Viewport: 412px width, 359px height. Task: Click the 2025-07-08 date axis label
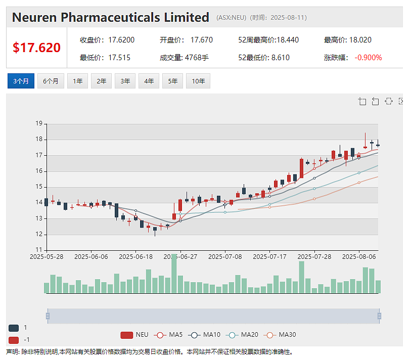tap(225, 257)
